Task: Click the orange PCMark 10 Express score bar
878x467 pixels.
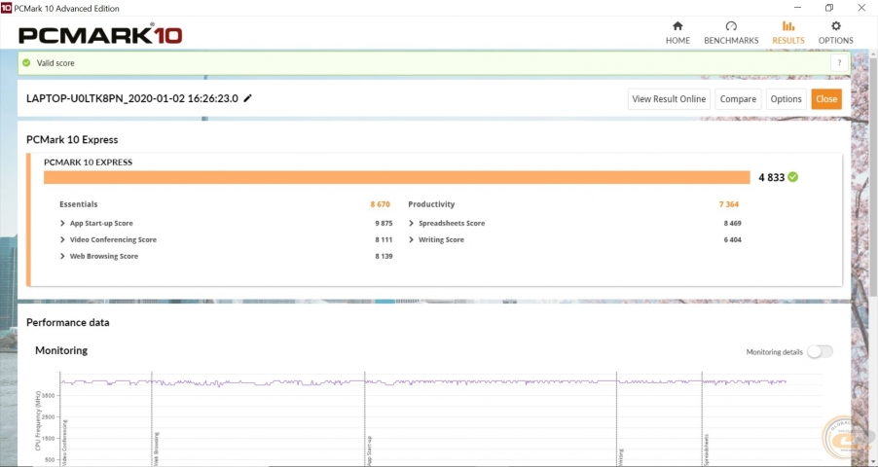Action: (x=396, y=177)
